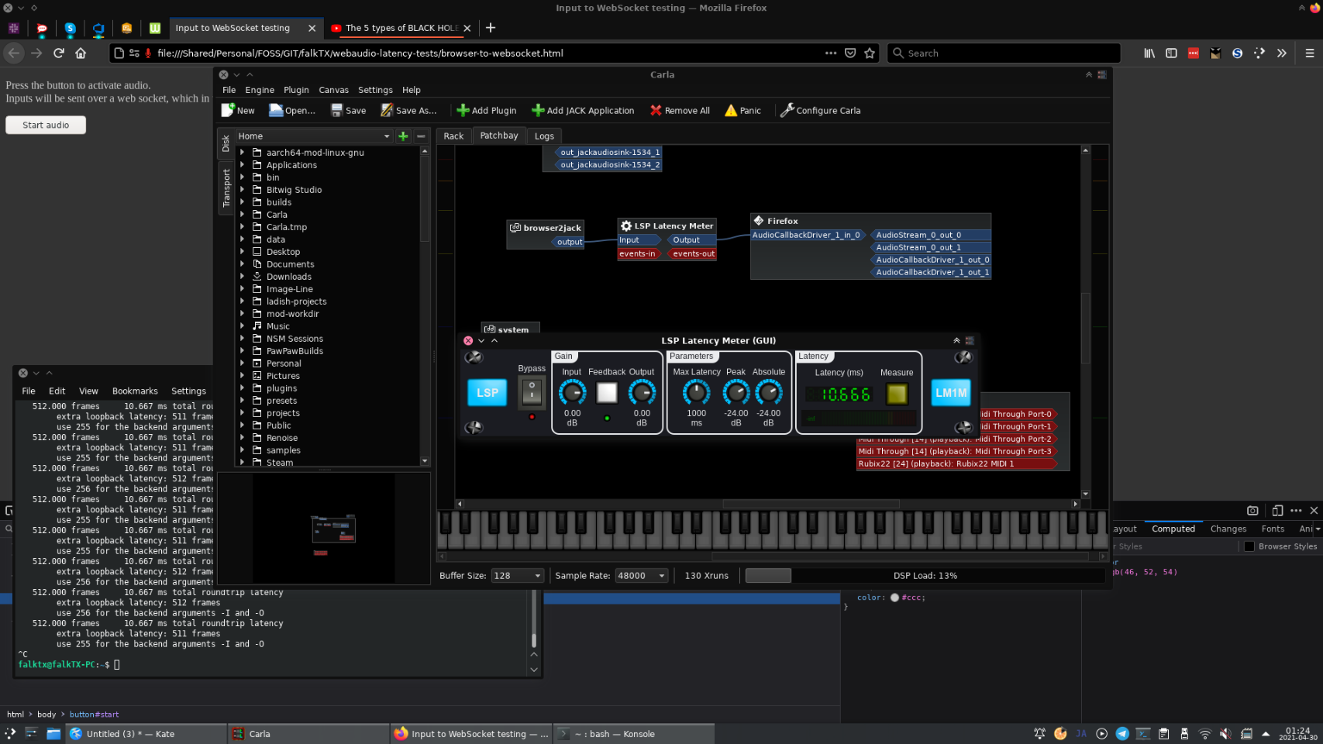
Task: Click button#start in devtools breadcrumb
Action: click(x=94, y=714)
